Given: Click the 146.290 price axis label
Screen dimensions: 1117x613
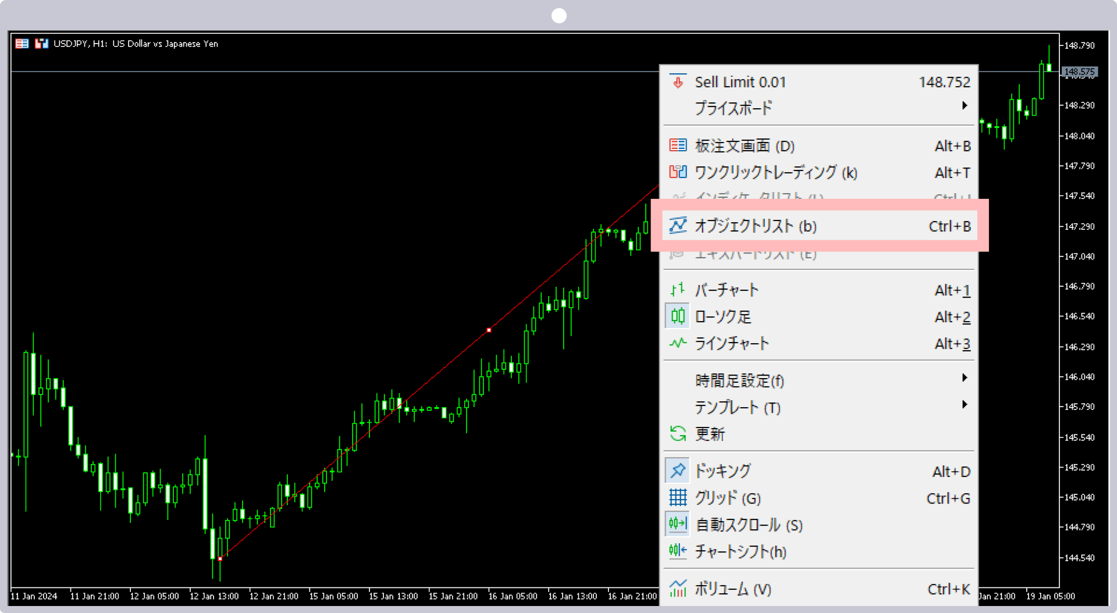Looking at the screenshot, I should point(1079,347).
